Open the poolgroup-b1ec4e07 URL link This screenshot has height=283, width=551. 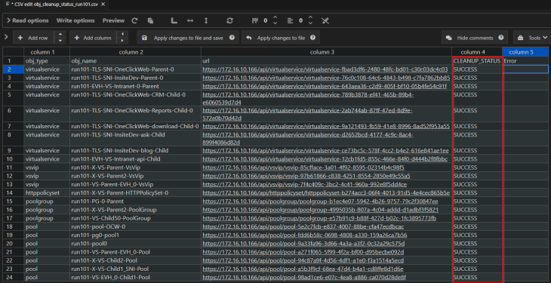[x=320, y=201]
